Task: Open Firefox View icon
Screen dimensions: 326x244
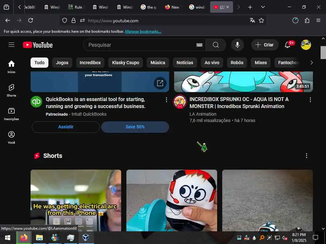Action: click(6, 7)
